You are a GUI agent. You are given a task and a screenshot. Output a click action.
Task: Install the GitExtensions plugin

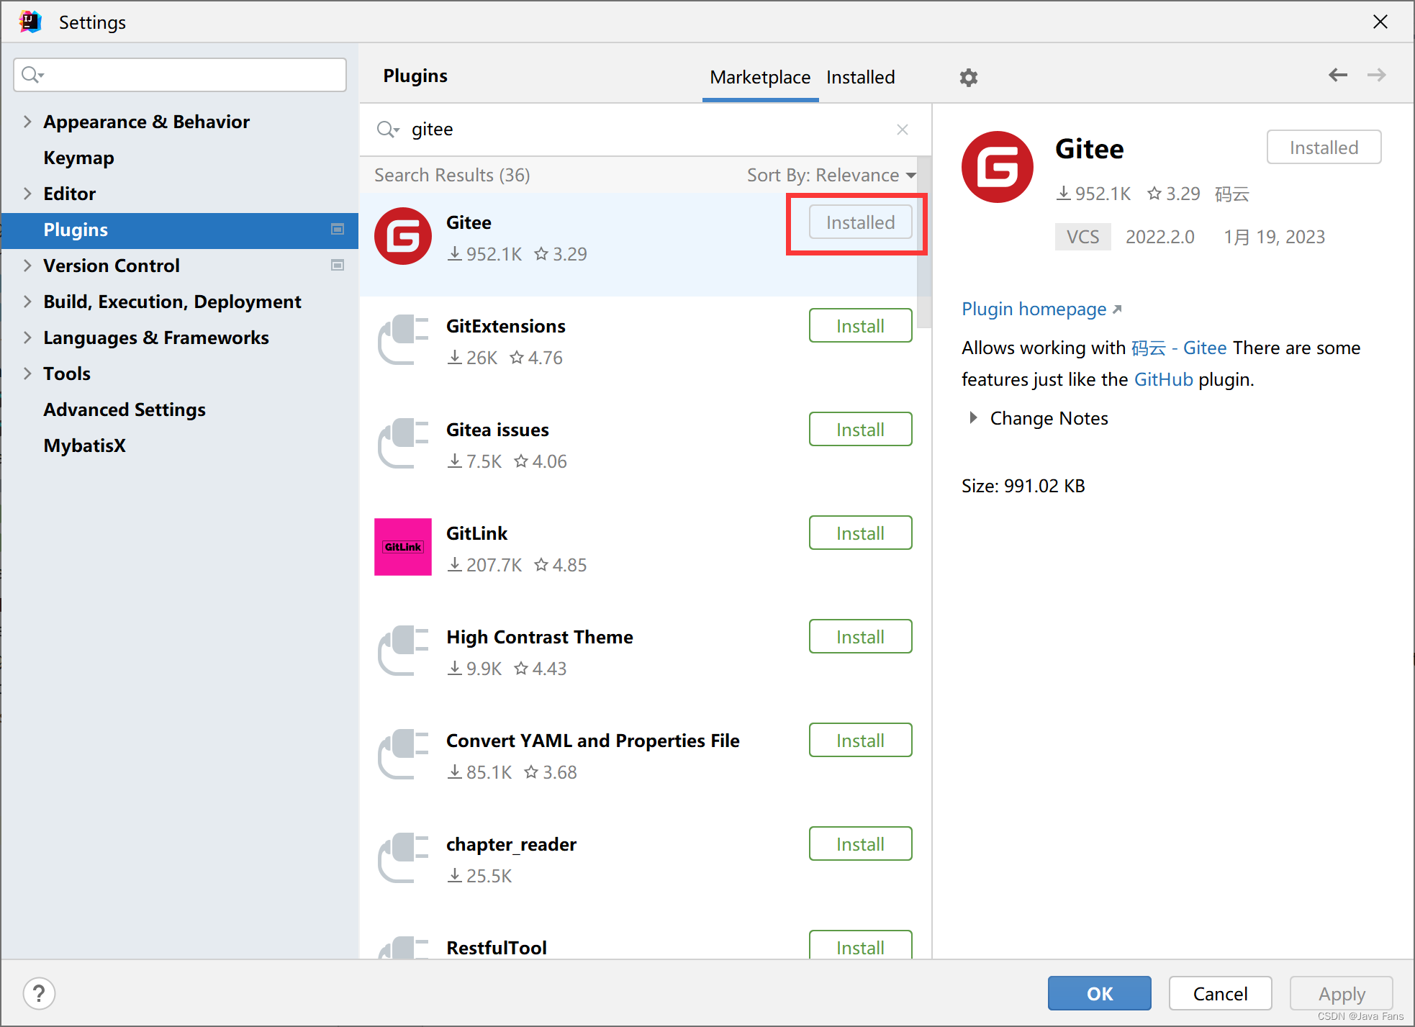[x=860, y=326]
